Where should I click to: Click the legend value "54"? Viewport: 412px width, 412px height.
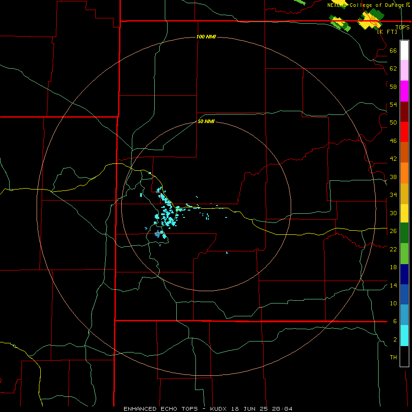tap(393, 104)
